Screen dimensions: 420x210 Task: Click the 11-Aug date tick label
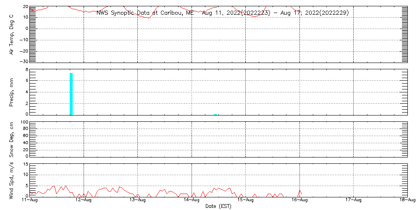click(30, 201)
